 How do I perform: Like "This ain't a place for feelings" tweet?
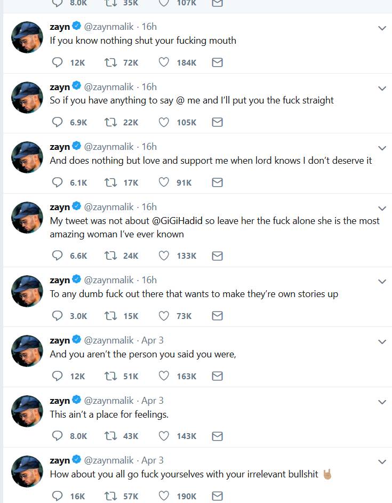click(164, 436)
